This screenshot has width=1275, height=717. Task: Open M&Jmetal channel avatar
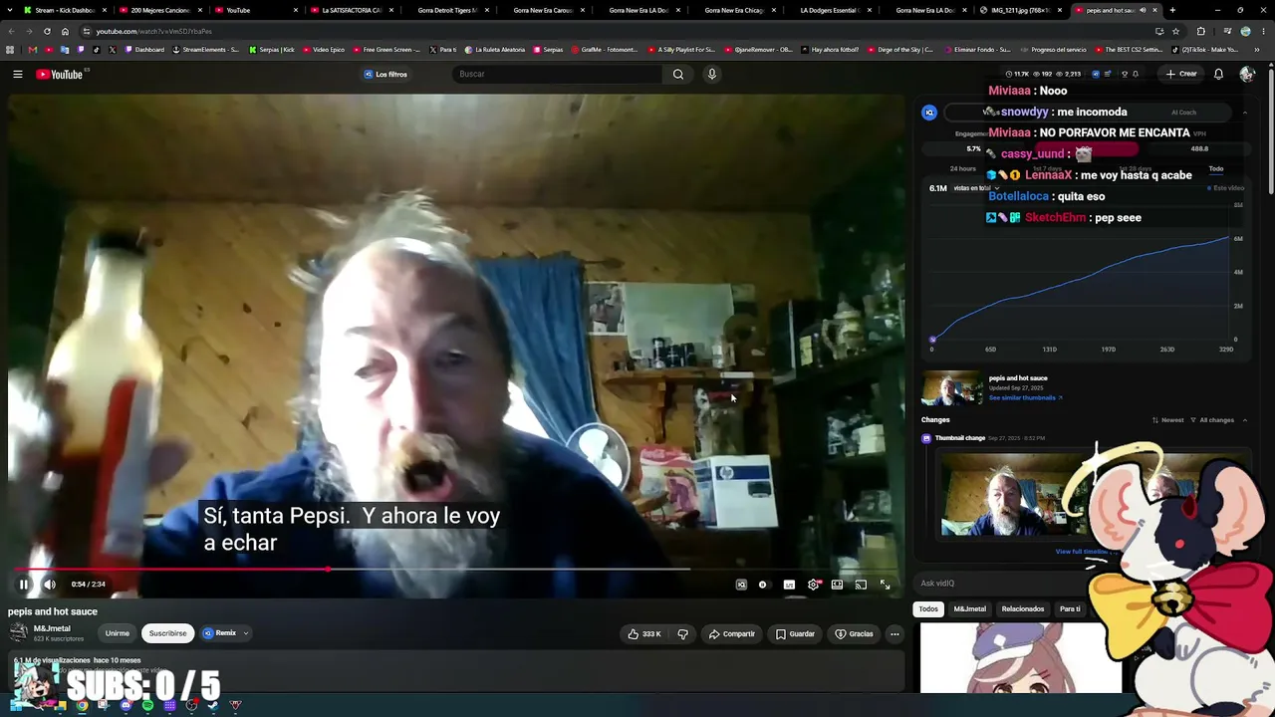click(18, 632)
